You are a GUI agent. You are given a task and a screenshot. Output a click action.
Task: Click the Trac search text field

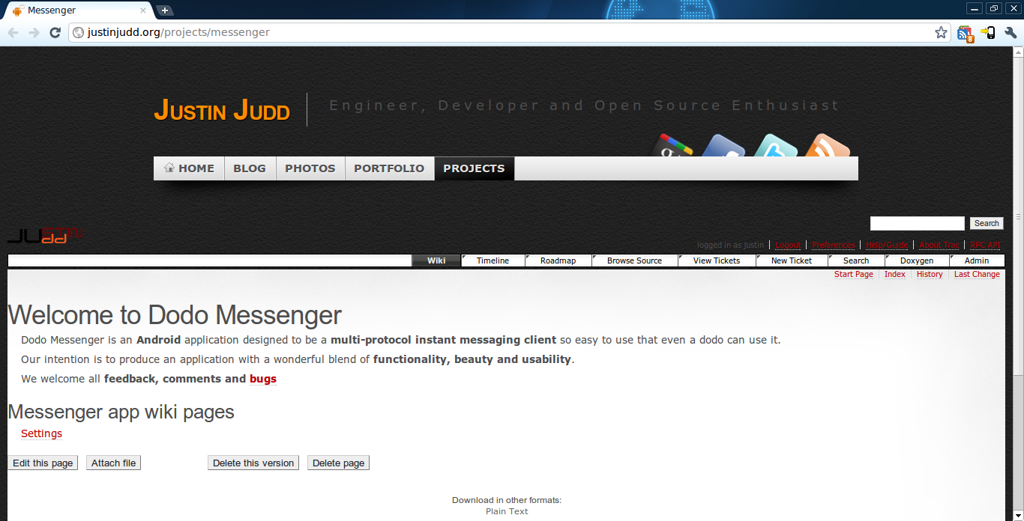click(x=917, y=223)
